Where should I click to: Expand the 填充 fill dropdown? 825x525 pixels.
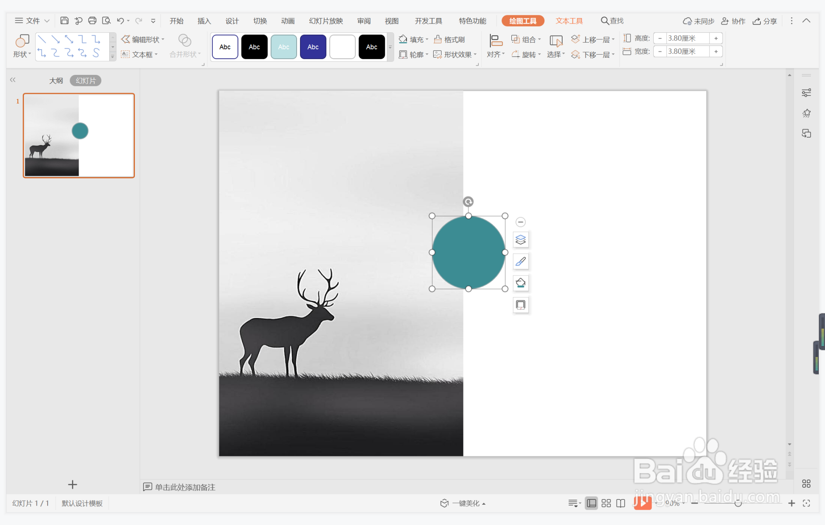(427, 40)
